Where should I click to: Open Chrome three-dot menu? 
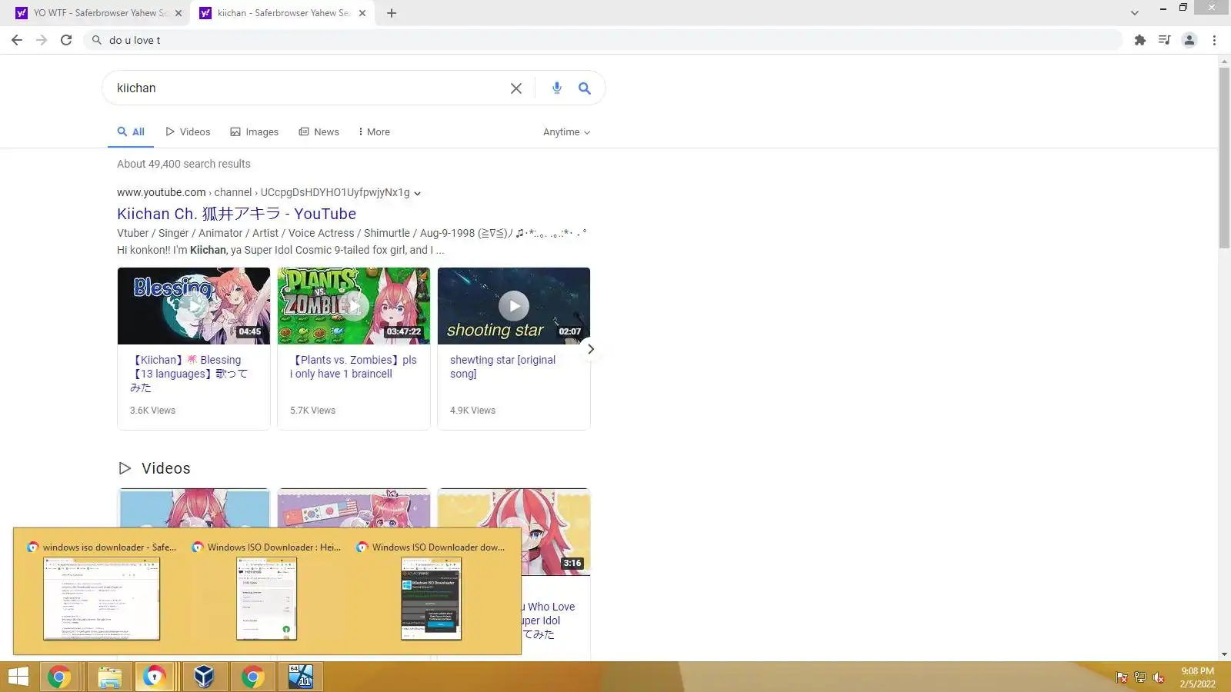point(1215,40)
